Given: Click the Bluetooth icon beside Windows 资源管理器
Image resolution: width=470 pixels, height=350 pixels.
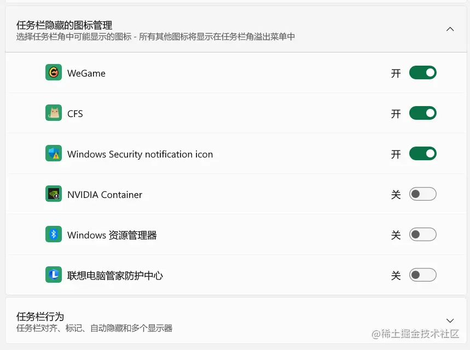Looking at the screenshot, I should tap(53, 234).
